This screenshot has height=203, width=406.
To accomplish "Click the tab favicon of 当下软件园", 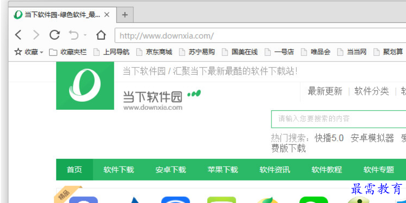I will click(x=18, y=15).
